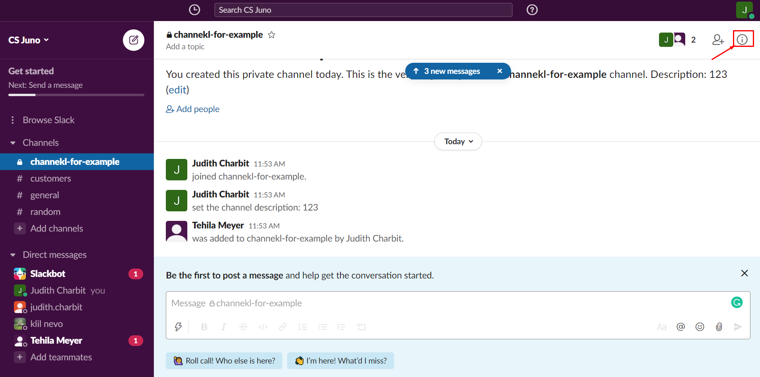Send the message with arrow icon
This screenshot has height=377, width=760.
click(x=738, y=327)
